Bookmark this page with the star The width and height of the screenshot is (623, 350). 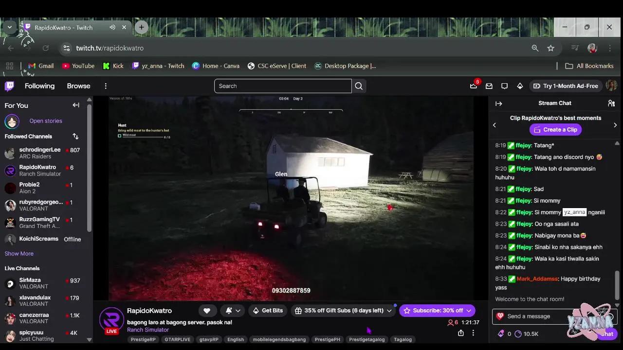550,48
